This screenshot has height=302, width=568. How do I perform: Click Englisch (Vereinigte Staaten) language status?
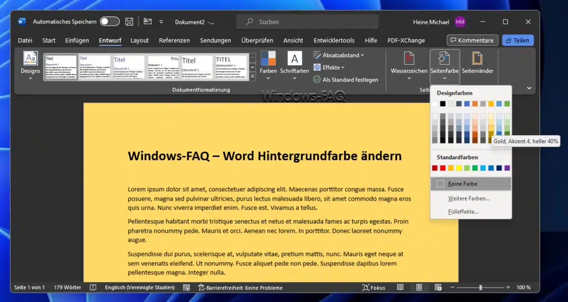click(140, 288)
